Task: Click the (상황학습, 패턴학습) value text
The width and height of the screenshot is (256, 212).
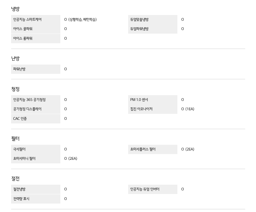Action: click(83, 20)
